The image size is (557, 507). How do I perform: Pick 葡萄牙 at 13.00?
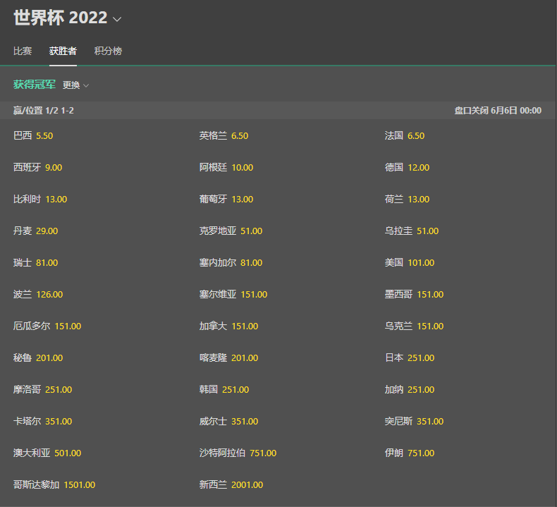226,199
